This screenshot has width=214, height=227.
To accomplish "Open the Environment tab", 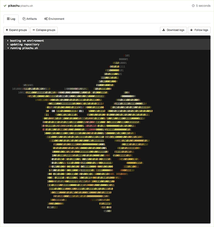I will [x=54, y=19].
